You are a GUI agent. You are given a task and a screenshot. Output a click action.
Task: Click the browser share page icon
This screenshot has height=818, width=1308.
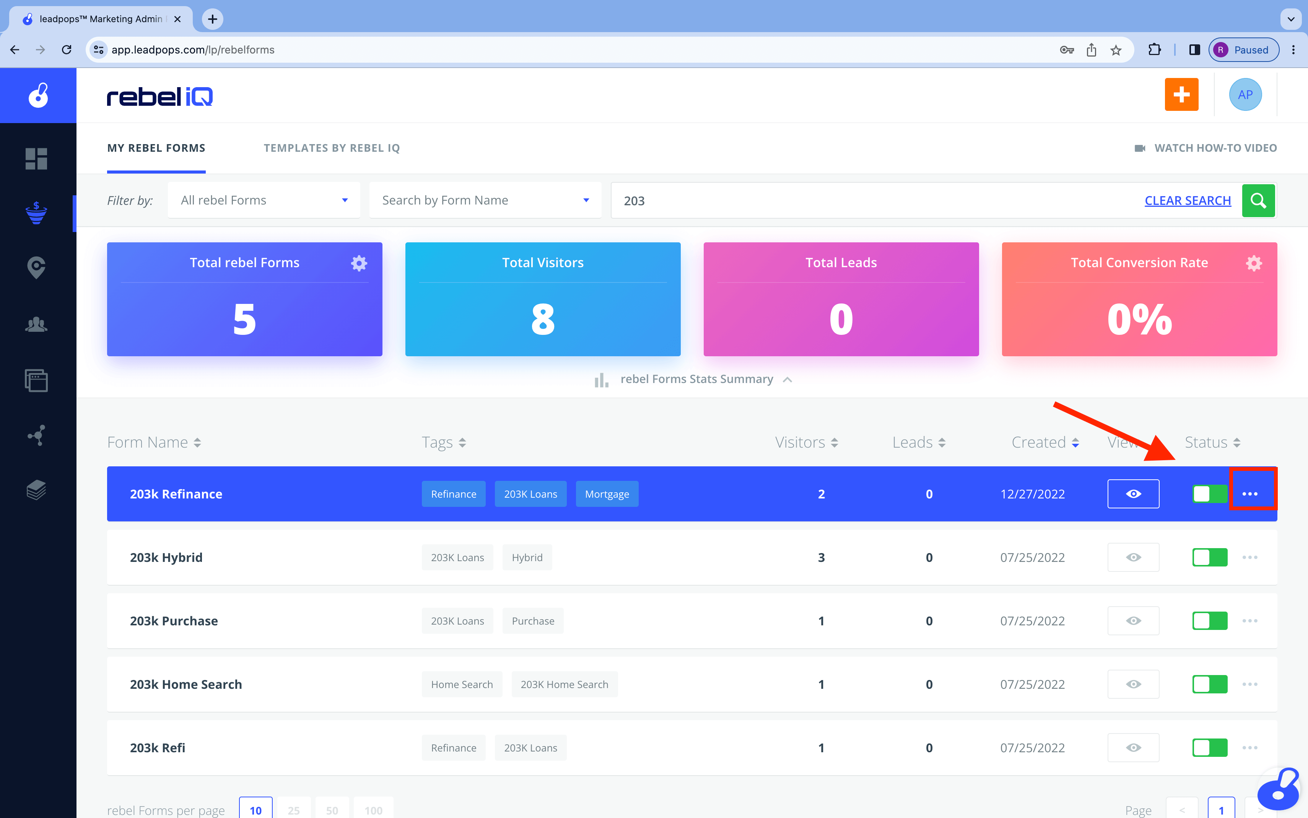click(1091, 50)
